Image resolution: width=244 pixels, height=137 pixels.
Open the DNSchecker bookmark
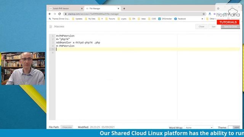[165, 19]
